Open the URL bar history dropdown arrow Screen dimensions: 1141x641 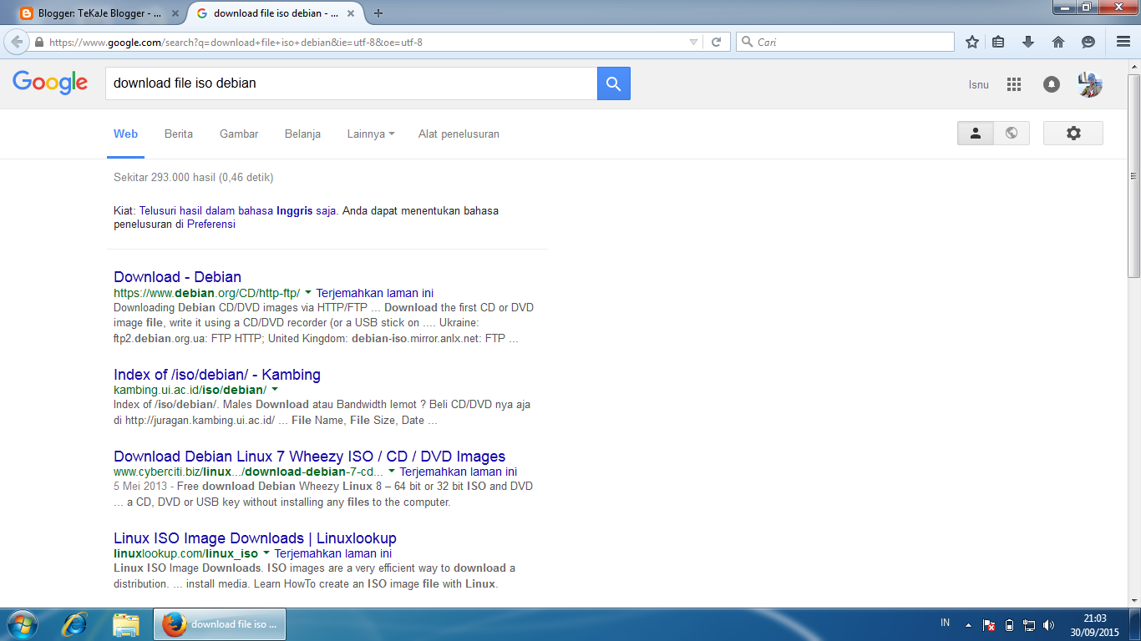point(693,42)
